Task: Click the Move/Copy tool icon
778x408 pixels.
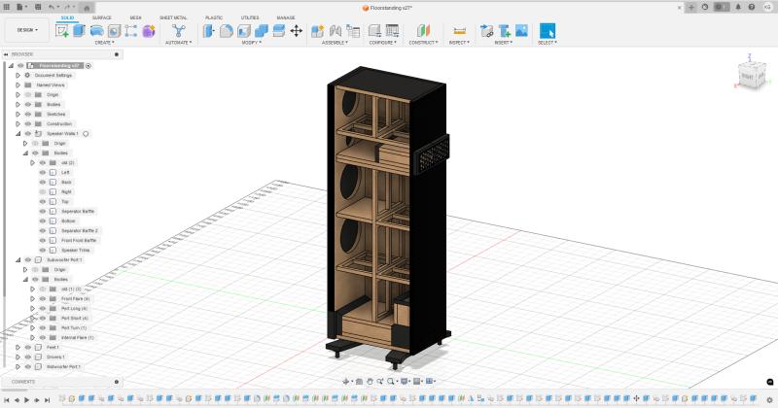Action: [296, 31]
